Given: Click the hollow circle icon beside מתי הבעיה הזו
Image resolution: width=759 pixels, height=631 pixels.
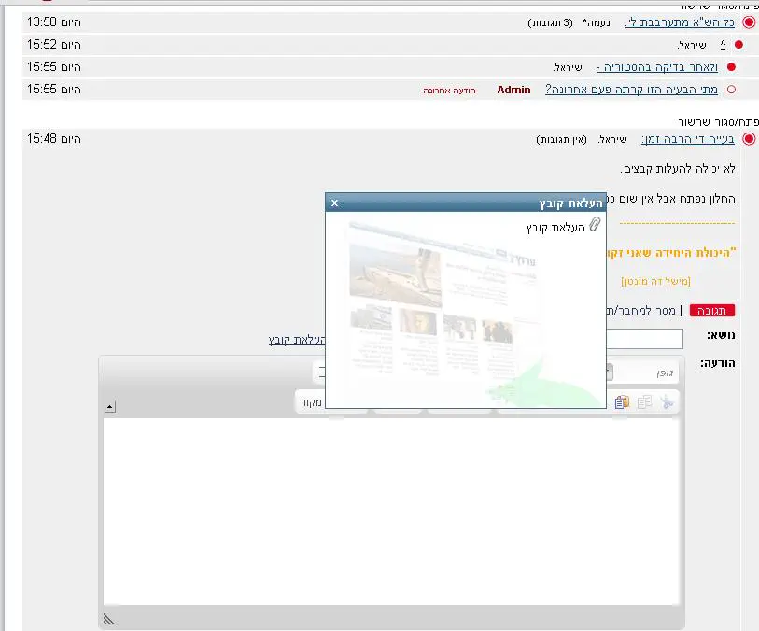Looking at the screenshot, I should tap(730, 90).
